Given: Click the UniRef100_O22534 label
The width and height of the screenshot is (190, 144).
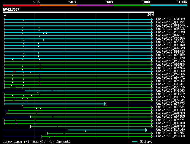Looking at the screenshot, I should point(170,107).
